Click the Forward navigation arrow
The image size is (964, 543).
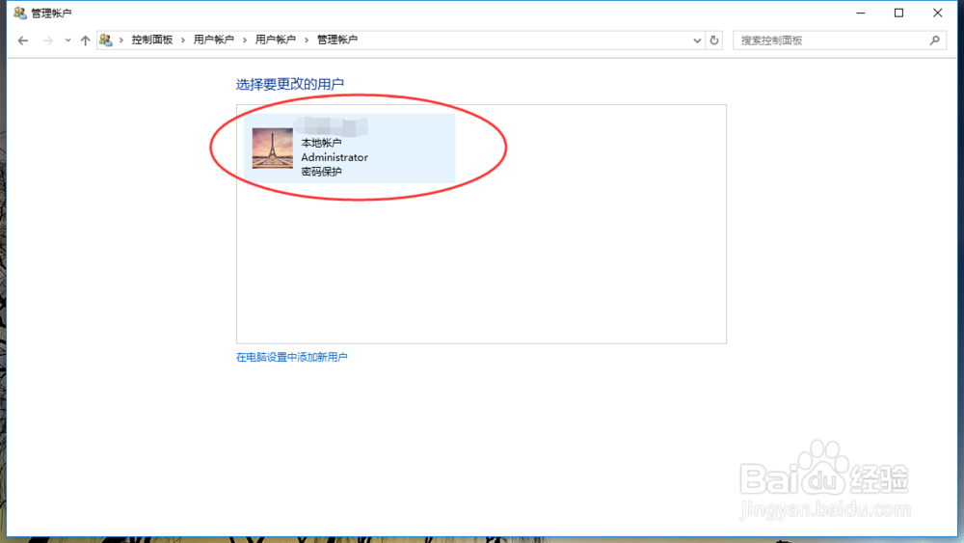47,41
